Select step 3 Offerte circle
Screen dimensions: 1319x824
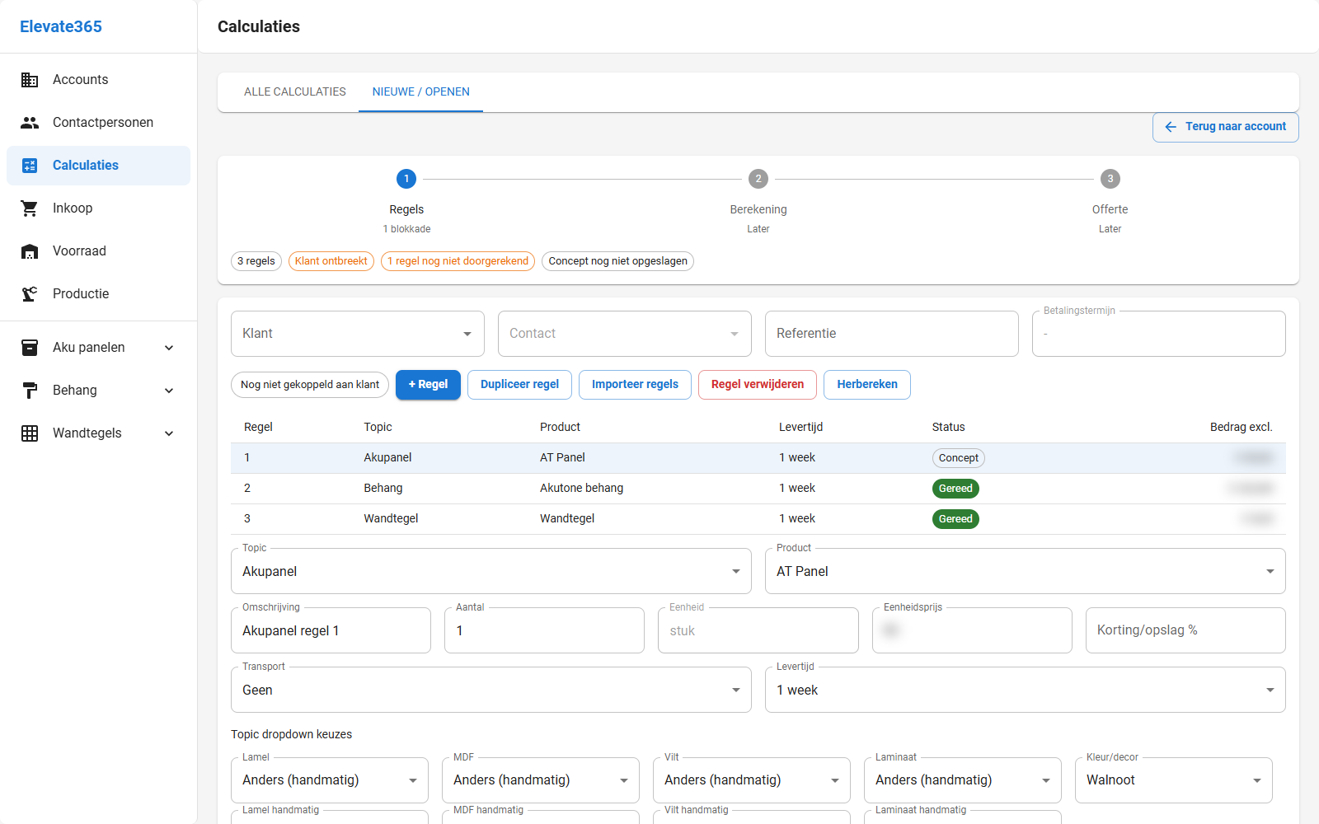(1110, 179)
